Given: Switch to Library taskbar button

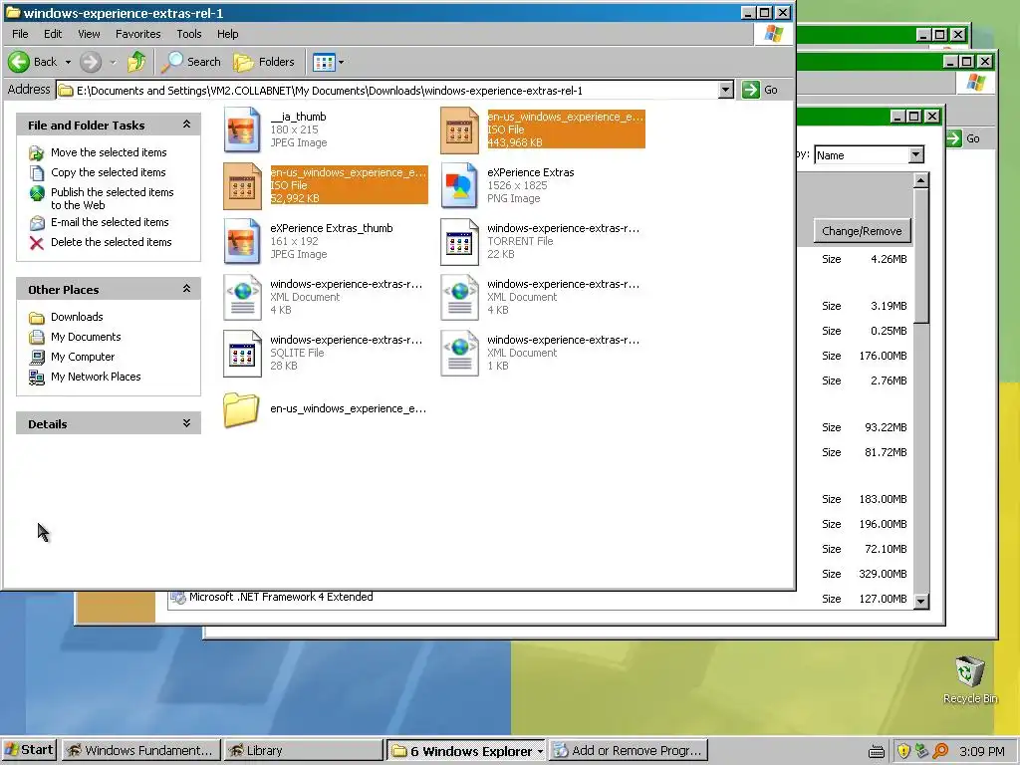Looking at the screenshot, I should (x=303, y=751).
